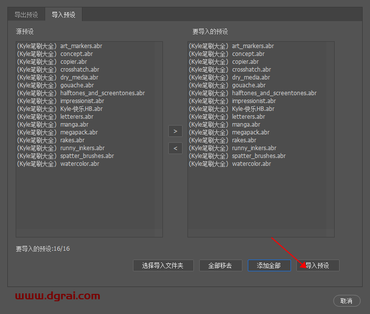This screenshot has height=314, width=370.
Task: Select manga.abr in source presets list
Action: tap(53, 124)
